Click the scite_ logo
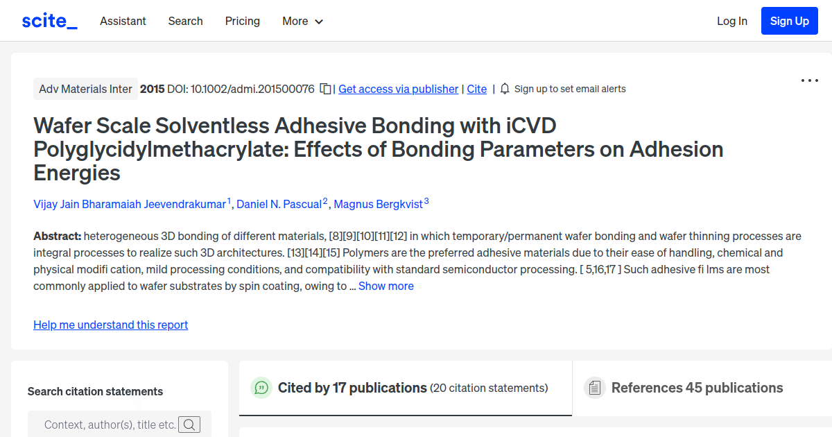This screenshot has height=437, width=832. pyautogui.click(x=49, y=20)
